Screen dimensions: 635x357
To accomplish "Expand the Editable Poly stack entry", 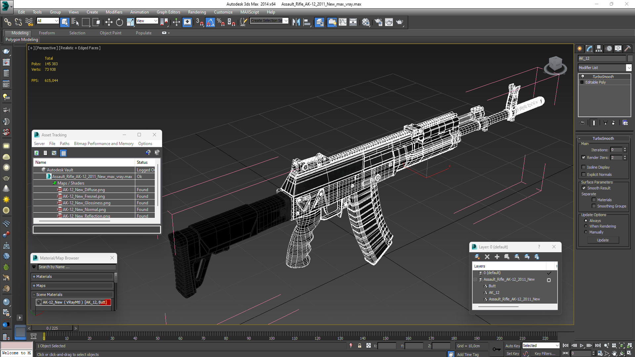I will coord(582,82).
